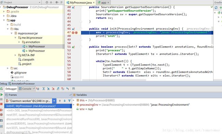222x134 pixels.
Task: Click Scroll from Source target icon
Action: (47, 2)
